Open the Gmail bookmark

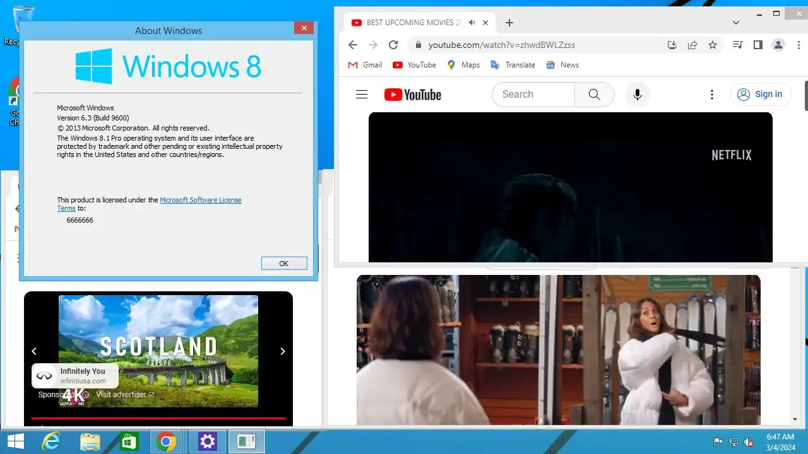pyautogui.click(x=365, y=65)
